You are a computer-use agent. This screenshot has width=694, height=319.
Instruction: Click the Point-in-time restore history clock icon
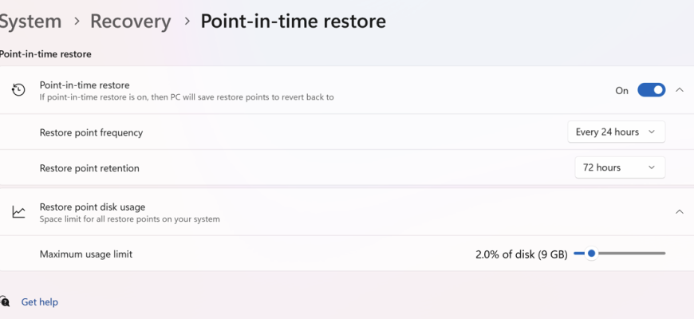tap(18, 90)
